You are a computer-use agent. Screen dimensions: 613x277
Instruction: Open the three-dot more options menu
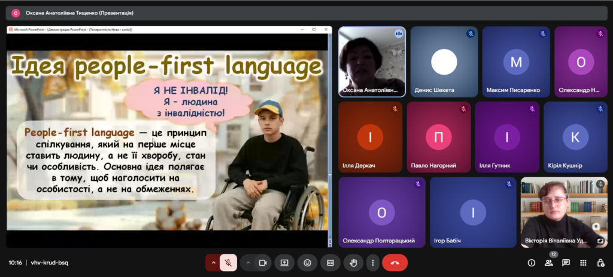373,263
